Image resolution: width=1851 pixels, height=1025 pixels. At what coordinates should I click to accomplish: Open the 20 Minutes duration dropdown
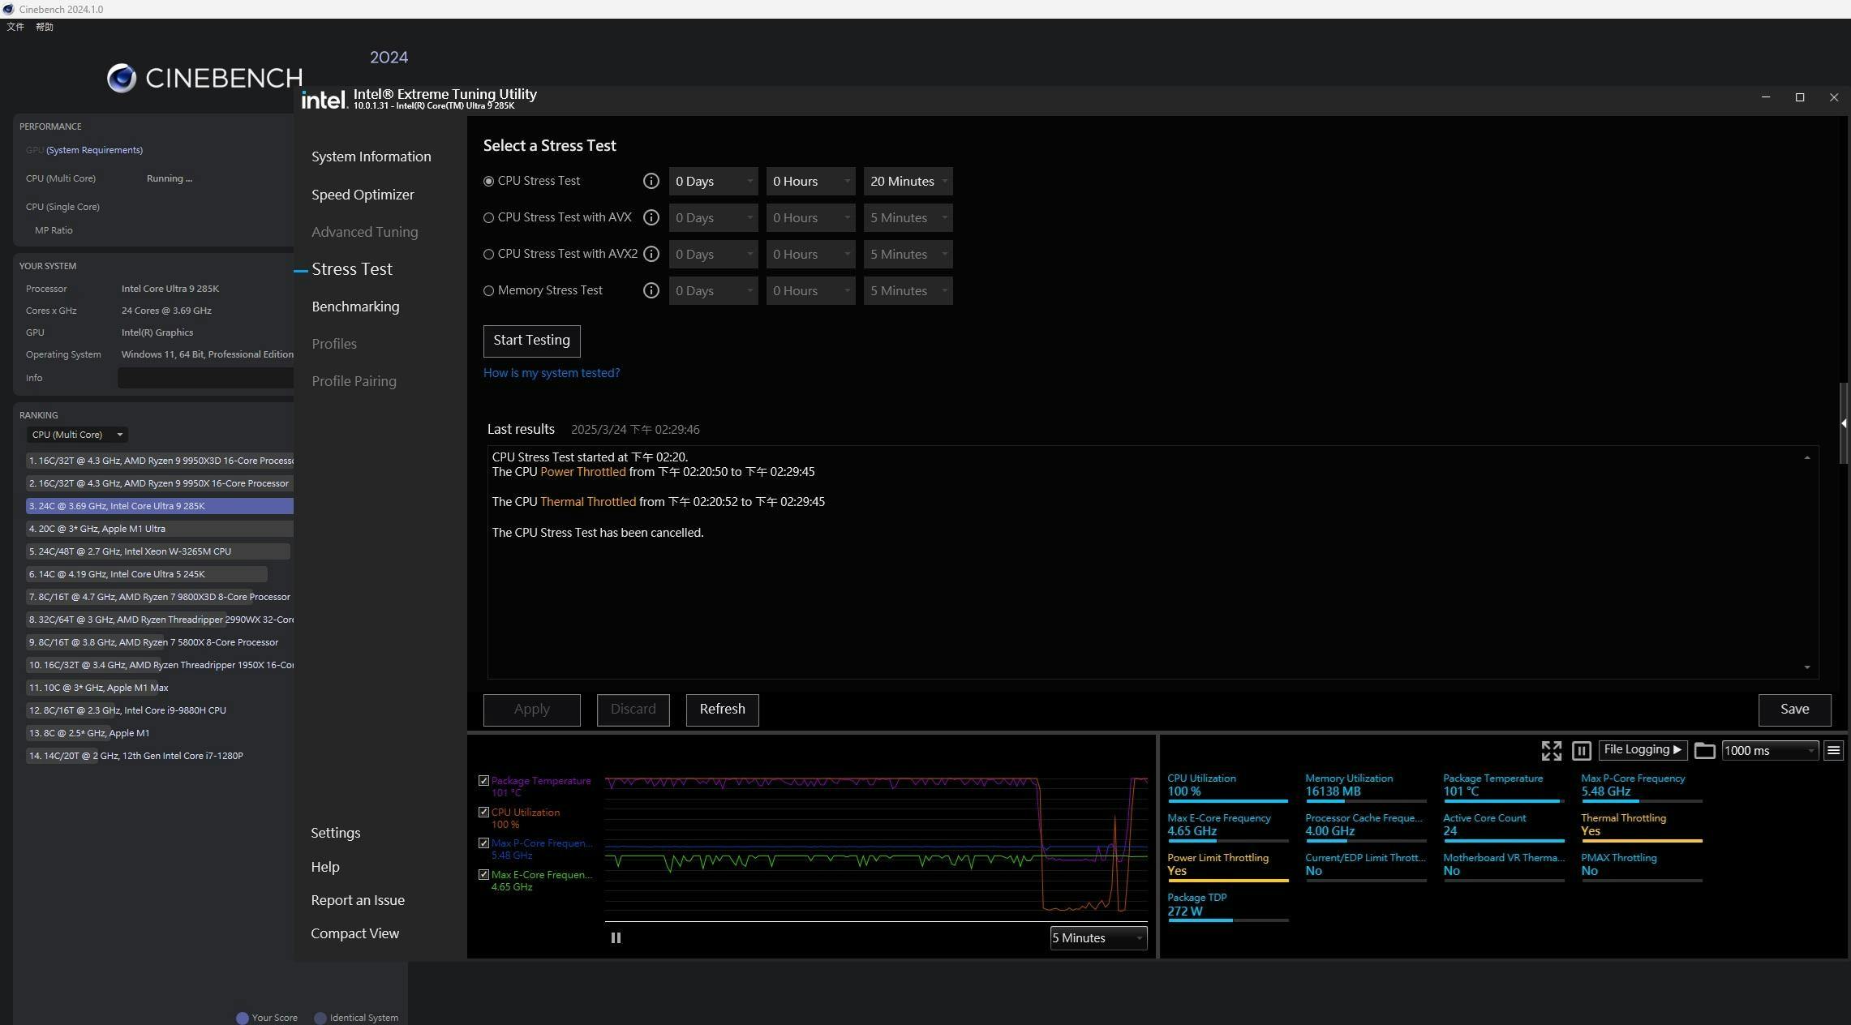tap(908, 181)
